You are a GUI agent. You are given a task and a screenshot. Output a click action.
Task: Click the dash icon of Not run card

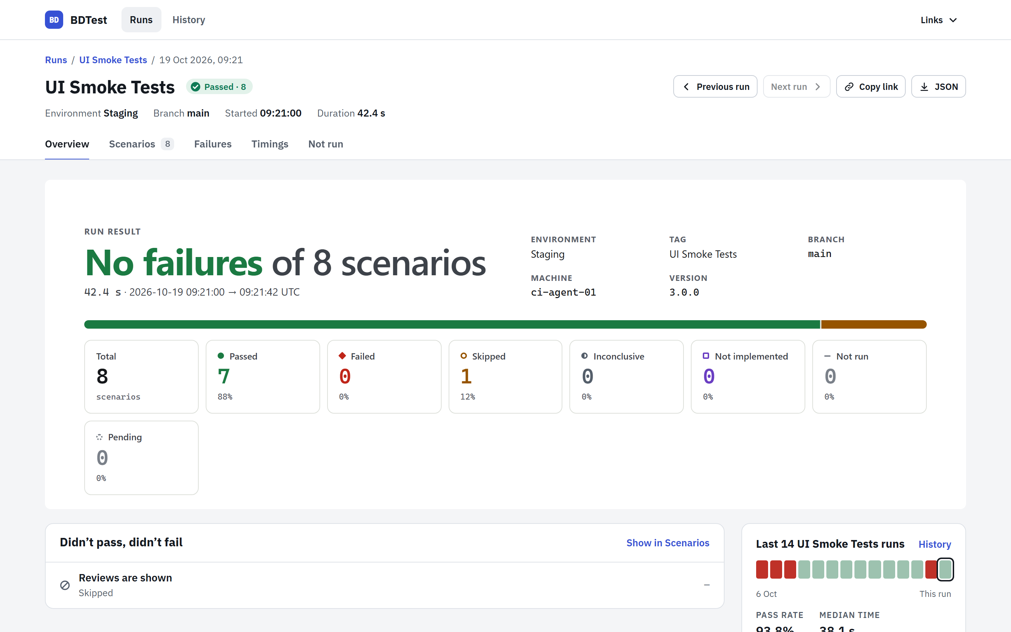tap(827, 356)
